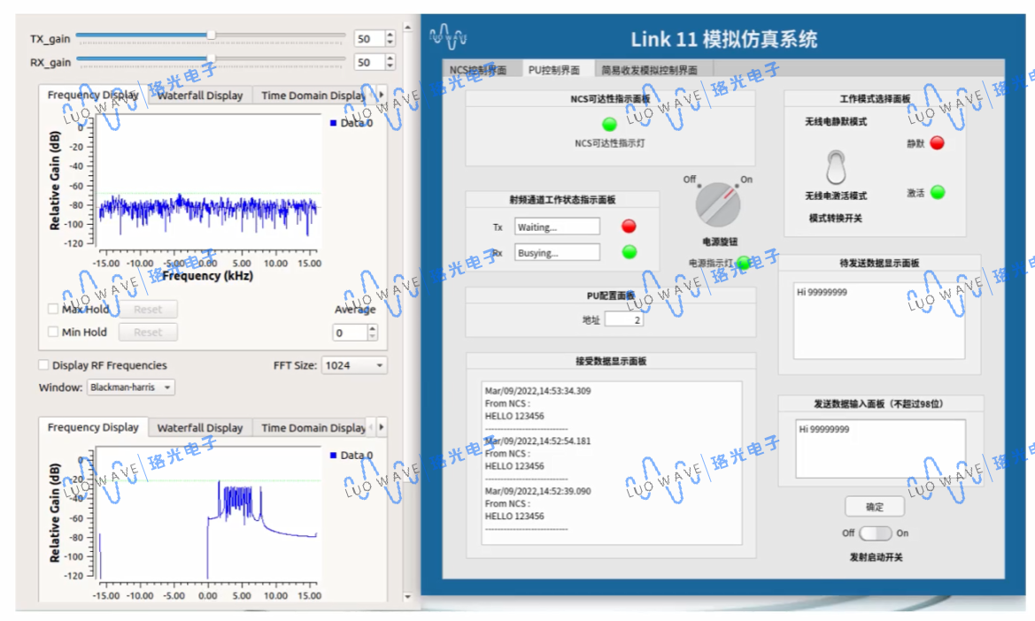Viewport: 1035px width, 621px height.
Task: Click the TX_gain slider handle
Action: [211, 35]
